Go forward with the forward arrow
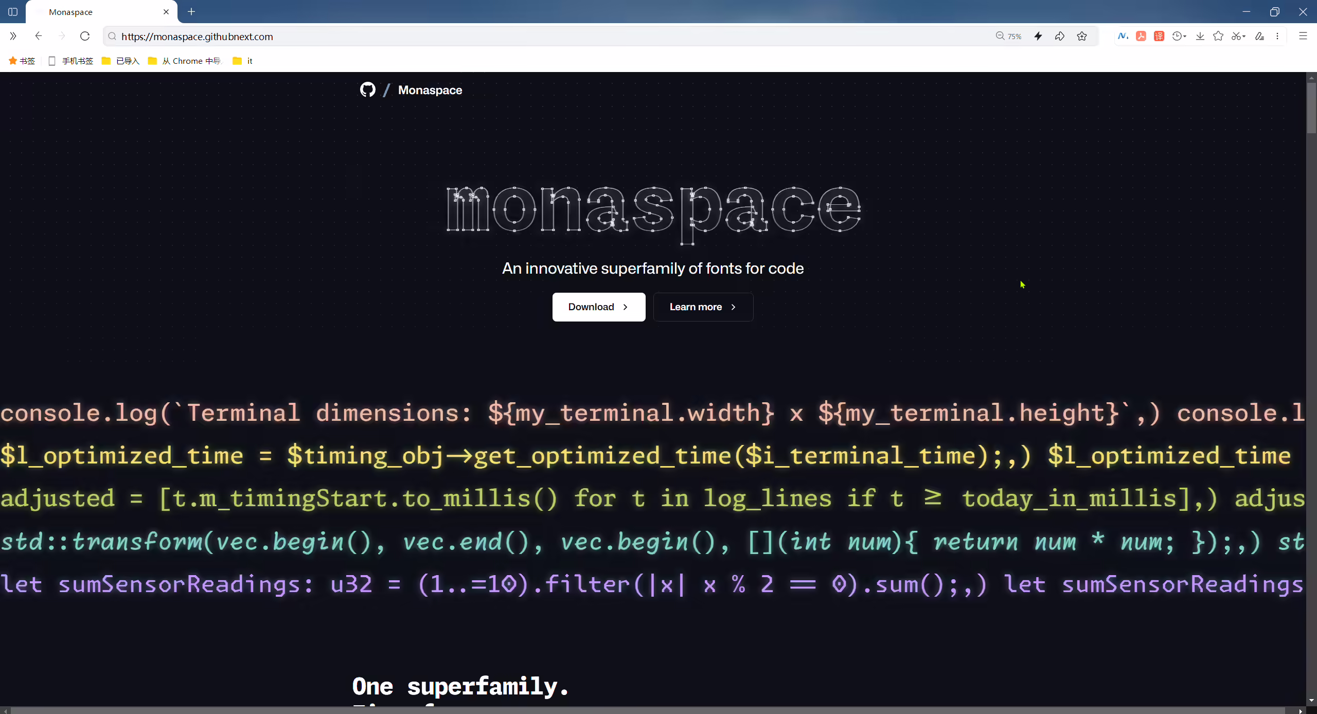 pos(62,36)
